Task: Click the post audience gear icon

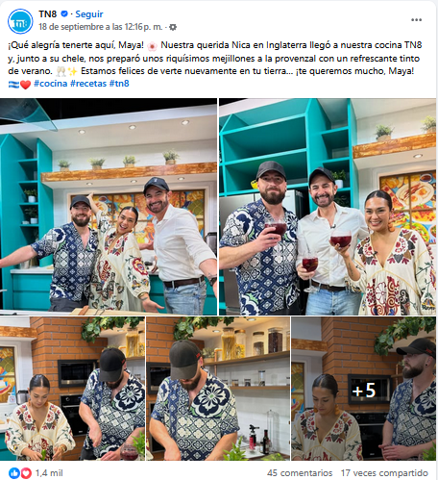Action: pos(173,27)
